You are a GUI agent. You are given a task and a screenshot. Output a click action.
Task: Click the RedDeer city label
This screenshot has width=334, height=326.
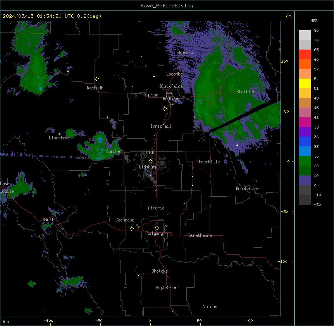[x=171, y=99]
